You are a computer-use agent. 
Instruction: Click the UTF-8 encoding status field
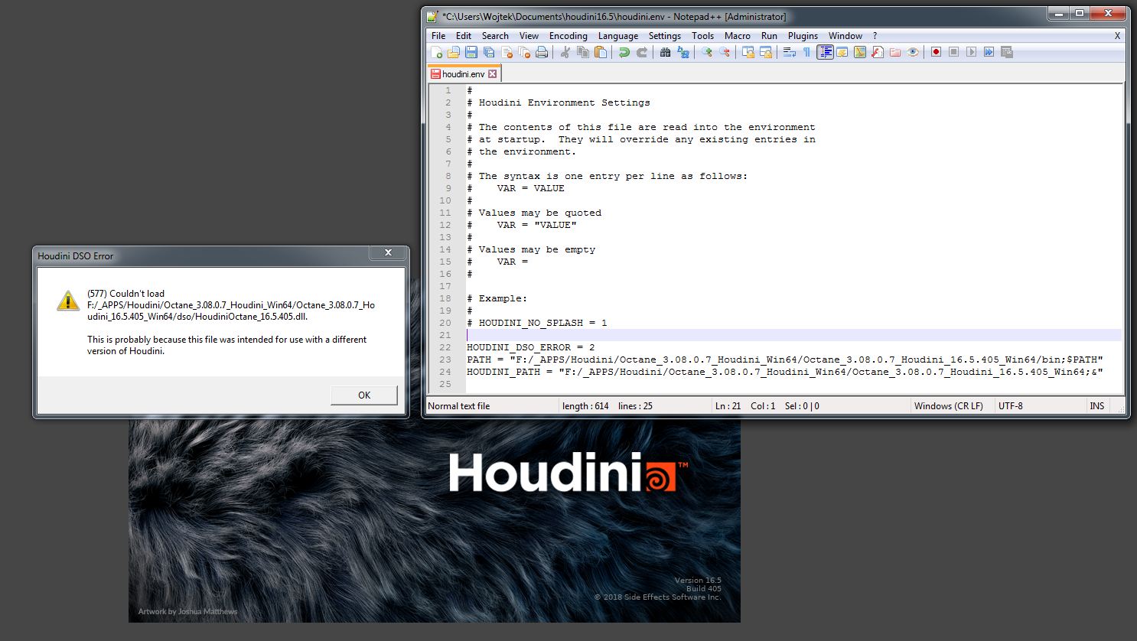[x=1011, y=406]
